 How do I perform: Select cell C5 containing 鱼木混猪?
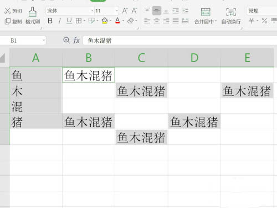141,137
